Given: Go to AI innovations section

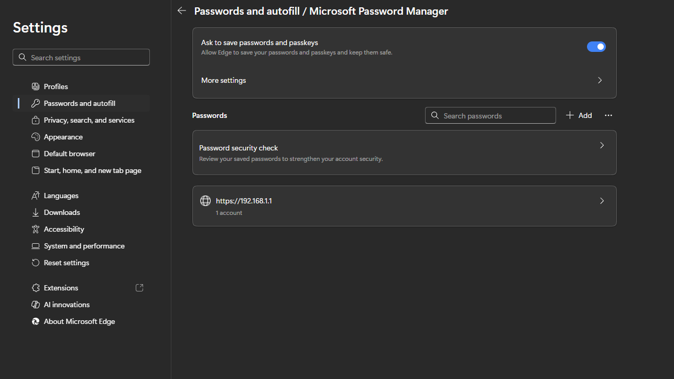Looking at the screenshot, I should coord(81,305).
